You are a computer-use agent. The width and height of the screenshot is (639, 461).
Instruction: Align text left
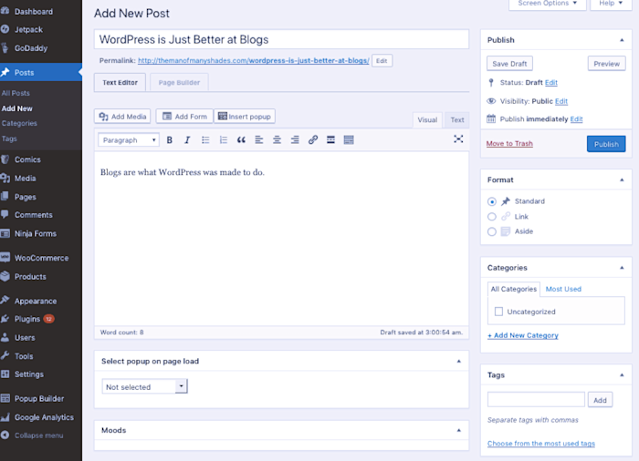[259, 140]
